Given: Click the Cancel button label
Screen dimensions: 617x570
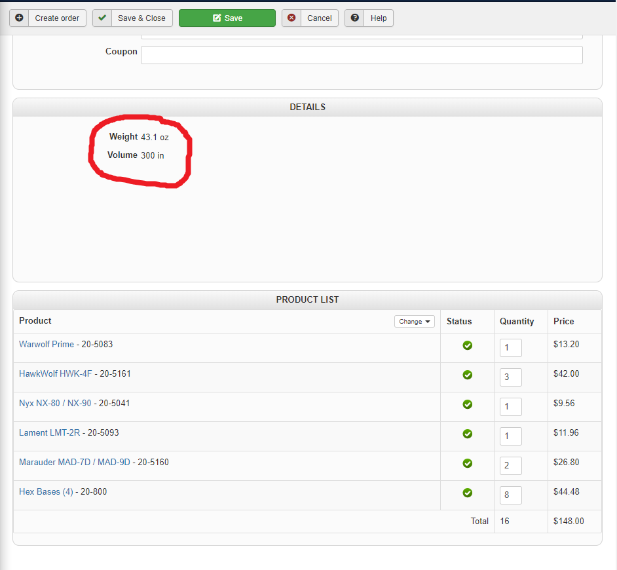Looking at the screenshot, I should click(320, 18).
